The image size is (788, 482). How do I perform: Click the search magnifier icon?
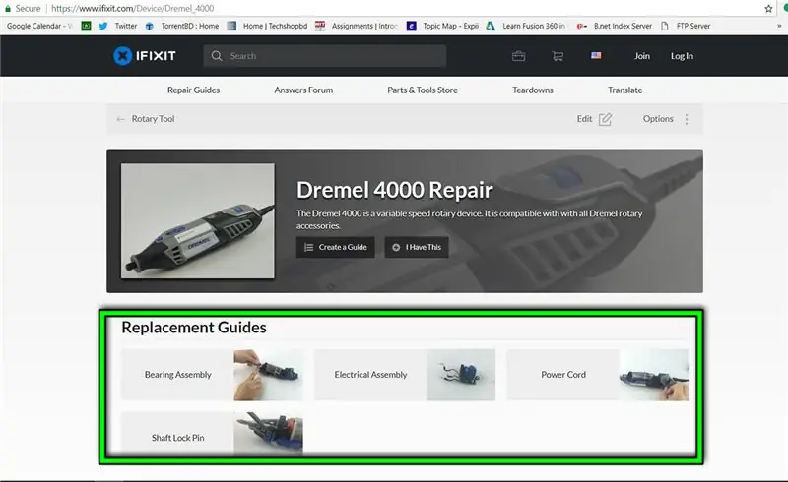[217, 56]
